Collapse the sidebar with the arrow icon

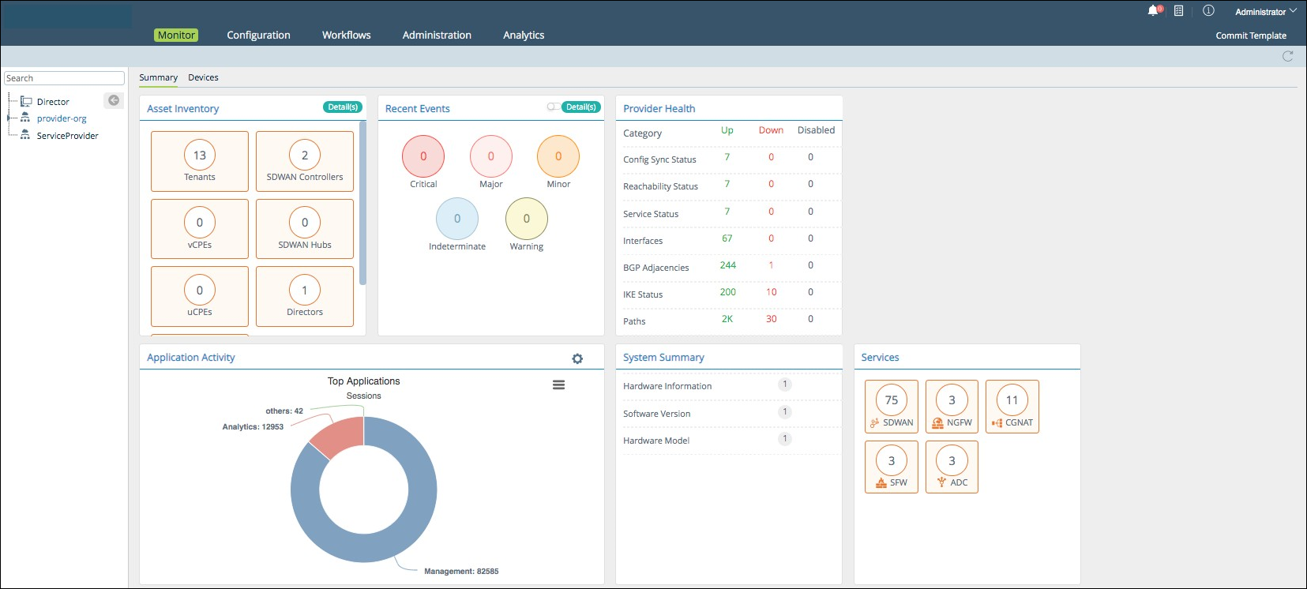(114, 100)
